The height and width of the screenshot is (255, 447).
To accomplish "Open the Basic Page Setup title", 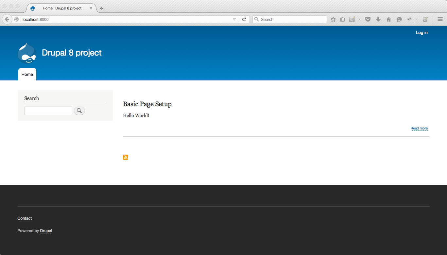I will click(147, 104).
